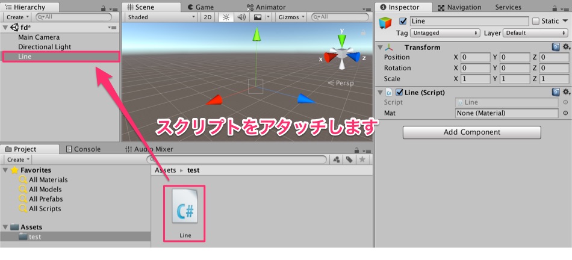Open Hierarchy panel context menu icon
Viewport: 572px width, 260px height.
click(x=113, y=9)
